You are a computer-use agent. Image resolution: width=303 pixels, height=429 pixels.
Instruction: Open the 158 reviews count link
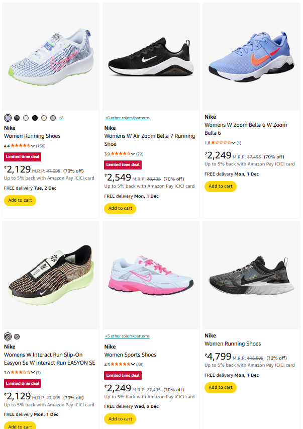[x=41, y=146]
